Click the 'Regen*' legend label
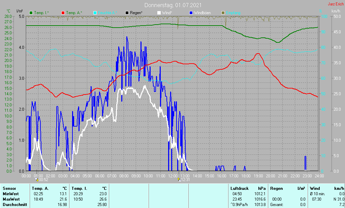The width and height of the screenshot is (345, 208). 136,13
